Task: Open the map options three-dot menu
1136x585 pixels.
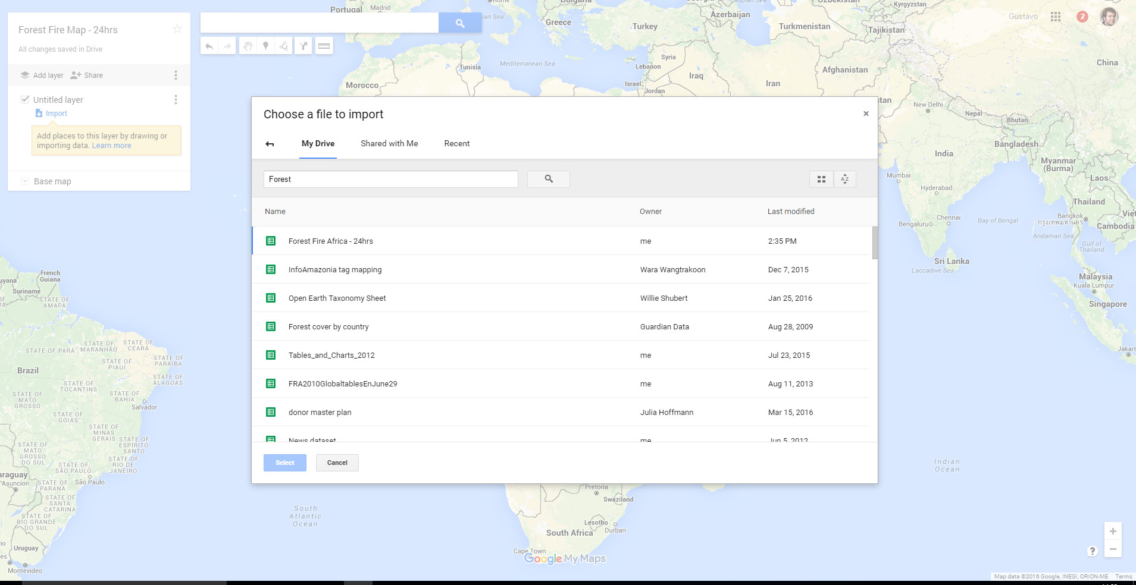Action: [x=176, y=75]
